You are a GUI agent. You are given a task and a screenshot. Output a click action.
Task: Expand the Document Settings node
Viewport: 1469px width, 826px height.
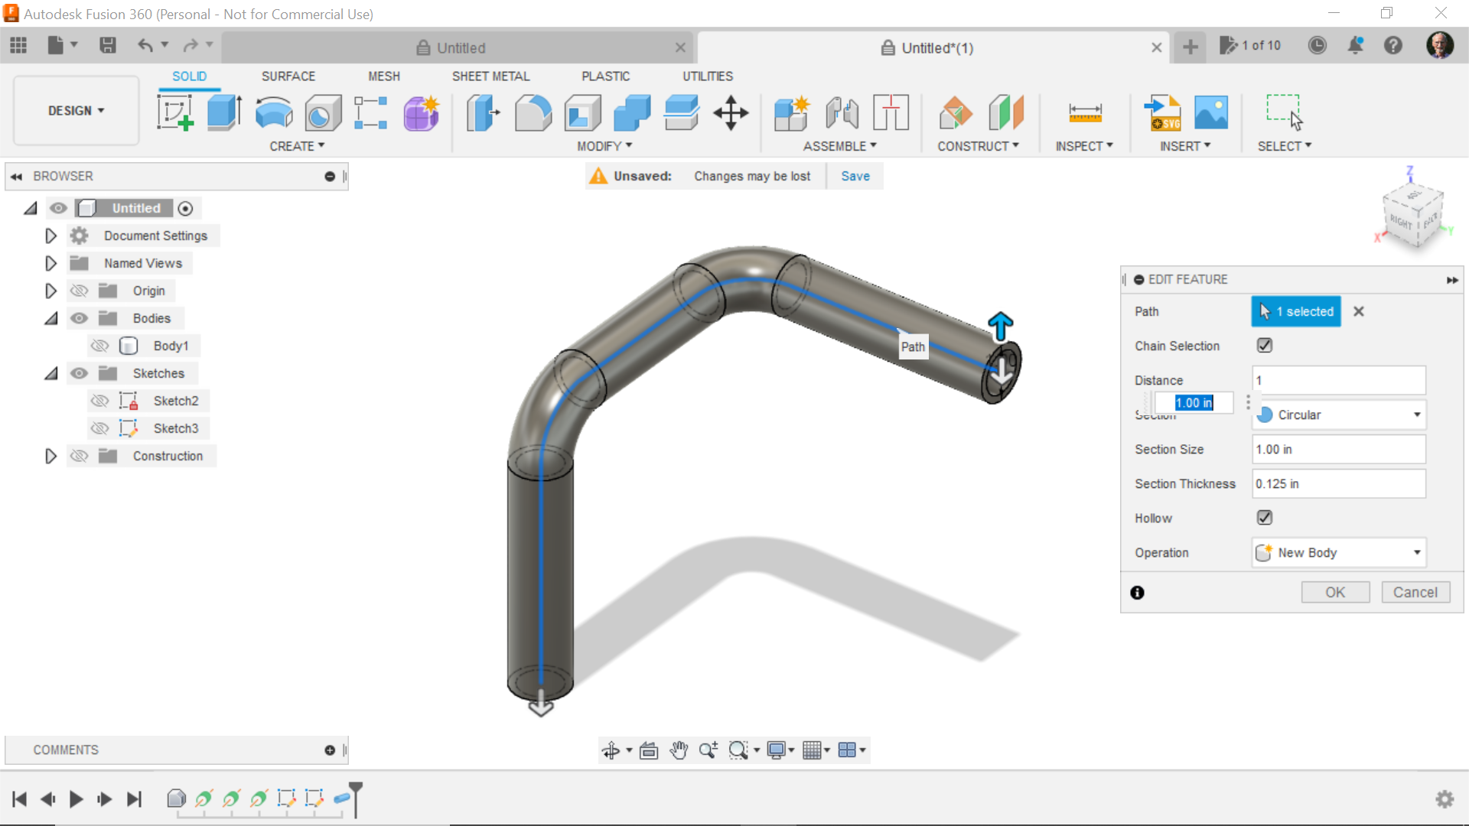[x=50, y=236]
